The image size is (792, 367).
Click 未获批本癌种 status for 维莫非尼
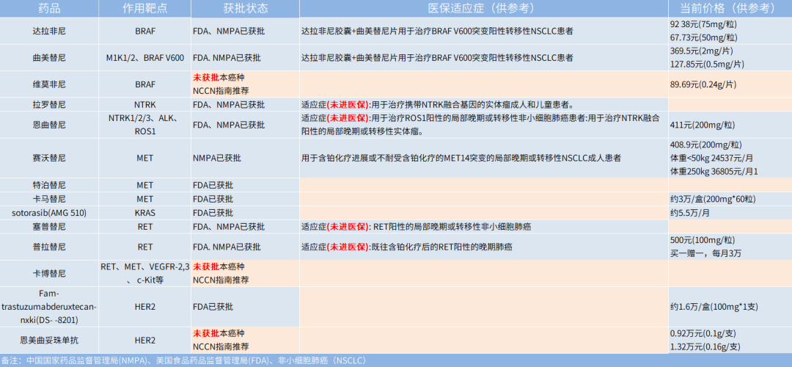pos(219,78)
